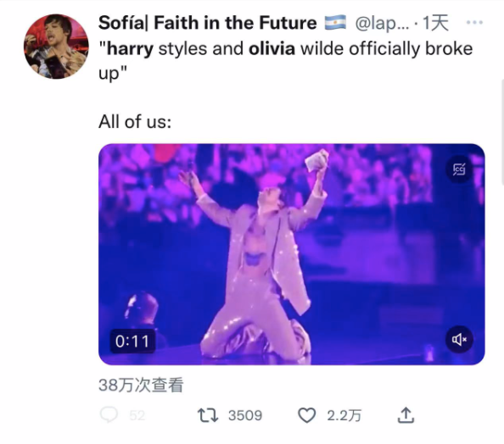Click the 0:11 video duration badge

pos(132,341)
